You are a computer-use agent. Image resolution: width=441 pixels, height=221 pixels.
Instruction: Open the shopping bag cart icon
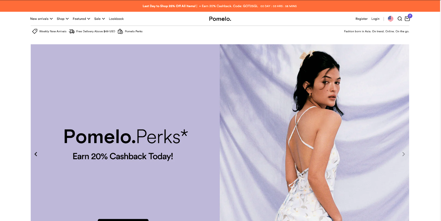[407, 19]
